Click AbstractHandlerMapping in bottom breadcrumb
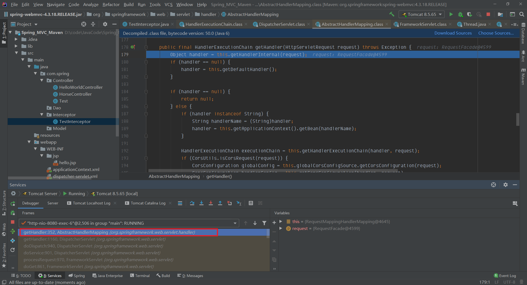This screenshot has height=285, width=527. tap(174, 176)
